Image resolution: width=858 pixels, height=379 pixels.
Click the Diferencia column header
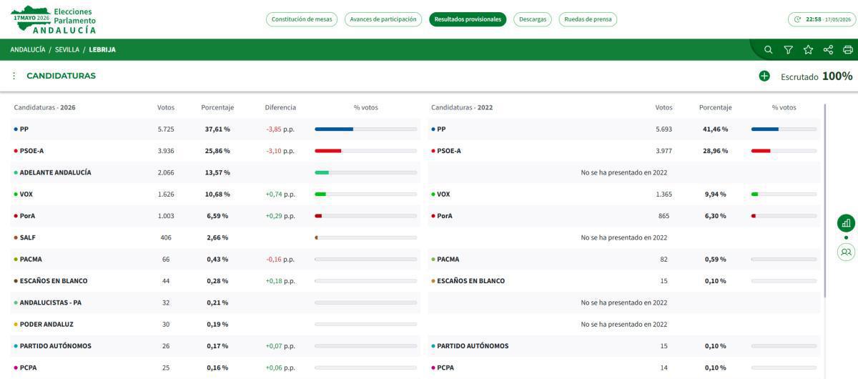(x=280, y=108)
